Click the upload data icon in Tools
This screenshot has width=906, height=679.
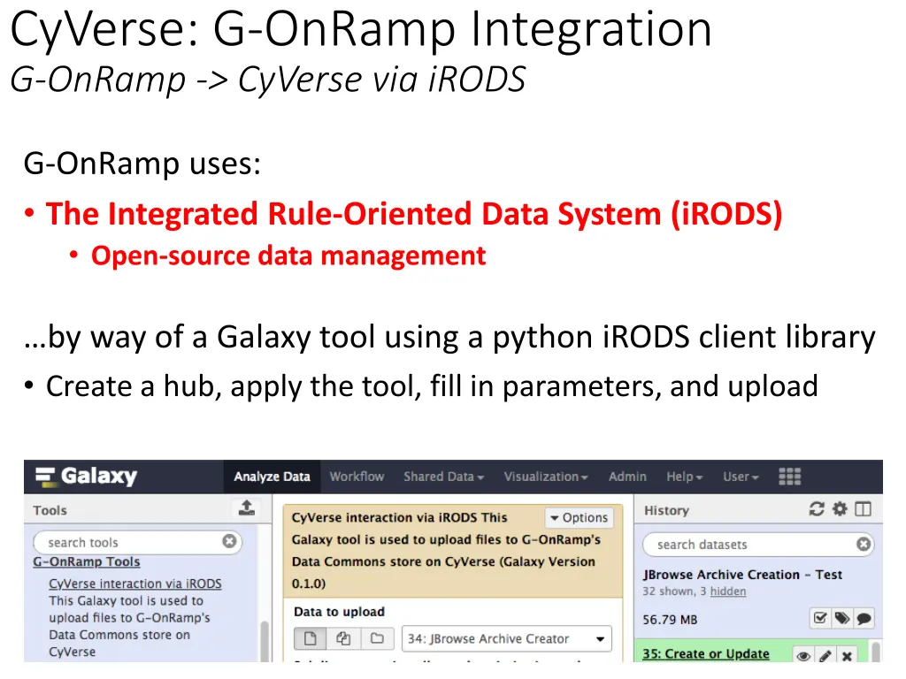(247, 508)
